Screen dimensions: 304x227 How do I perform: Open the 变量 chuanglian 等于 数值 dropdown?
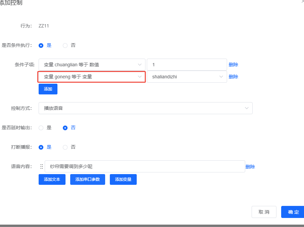click(91, 64)
